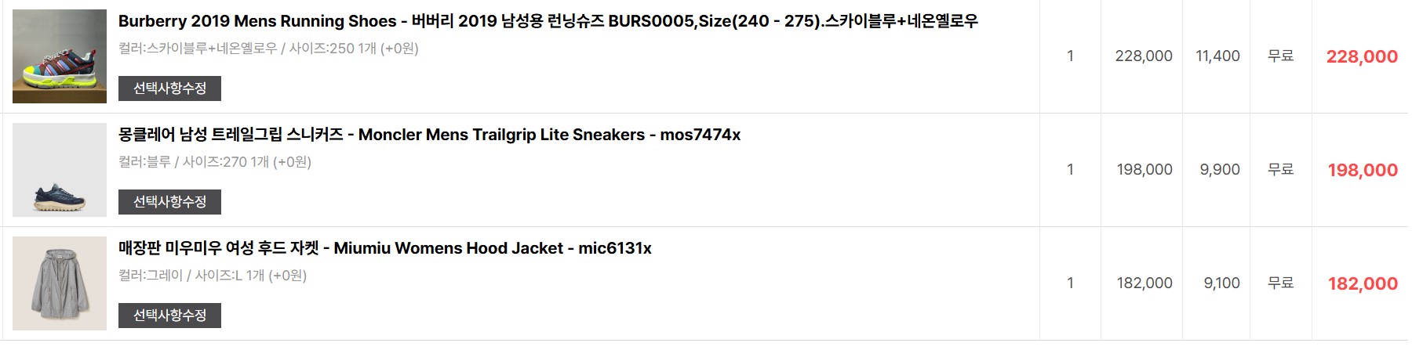Click the red 198,000 total price
The width and height of the screenshot is (1412, 350).
[x=1363, y=170]
